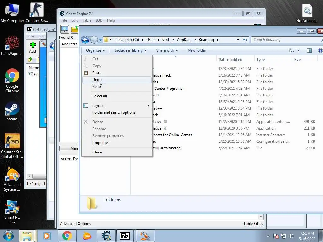This screenshot has width=323, height=242.
Task: Click Action Center flag tray icon
Action: 276,236
